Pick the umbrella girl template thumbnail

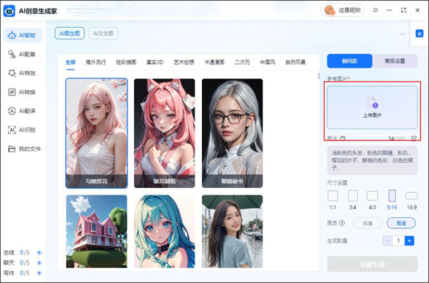[232, 231]
